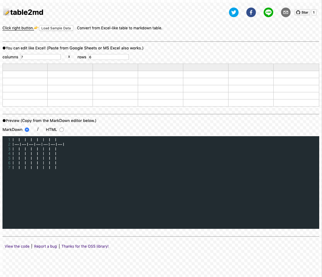Click the first header cell of the table
The width and height of the screenshot is (322, 277).
[25, 67]
